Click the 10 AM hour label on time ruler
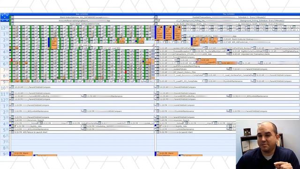 click(5, 88)
